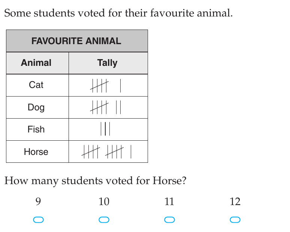Select the answer bubble under 9

(x=38, y=220)
